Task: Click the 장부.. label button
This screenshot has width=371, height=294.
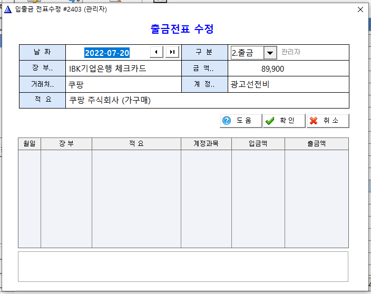Action: point(43,68)
